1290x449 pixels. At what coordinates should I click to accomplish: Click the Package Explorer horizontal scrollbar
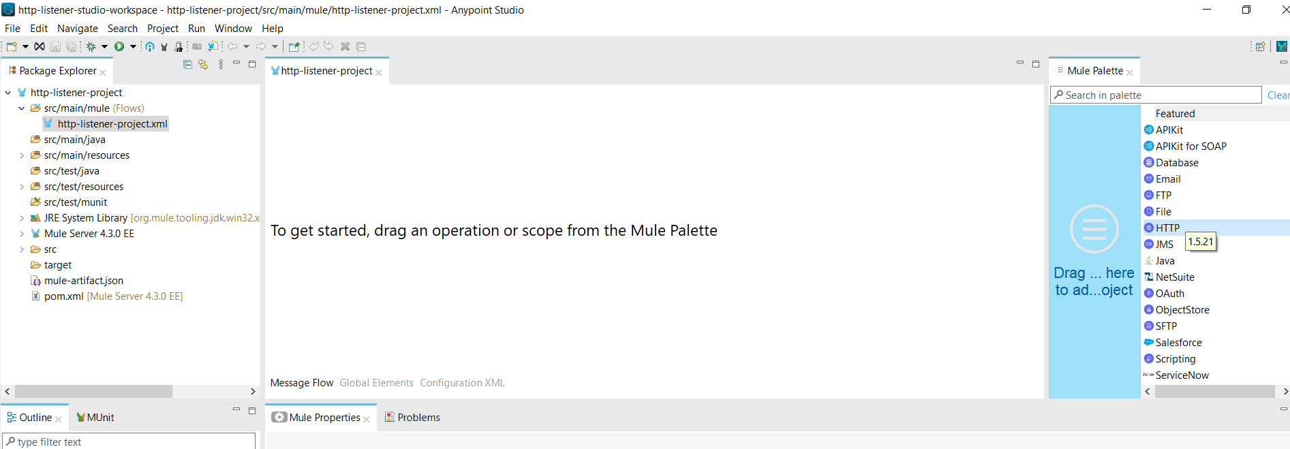tap(93, 392)
